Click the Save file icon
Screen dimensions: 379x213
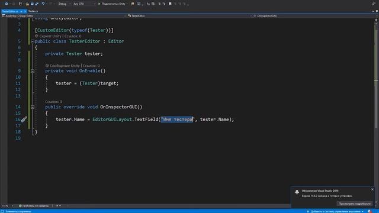coord(32,4)
